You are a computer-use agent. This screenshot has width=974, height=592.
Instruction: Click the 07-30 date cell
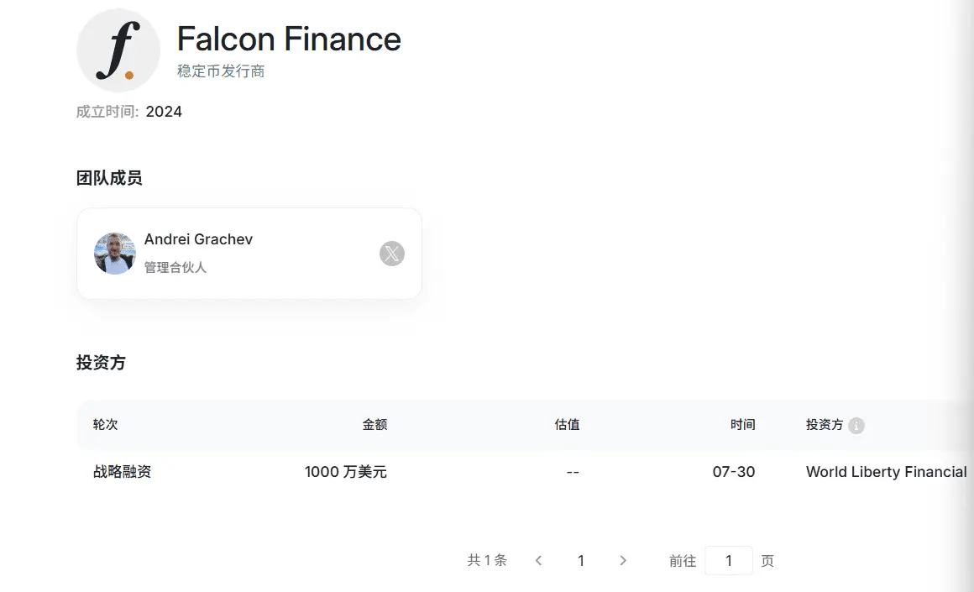click(734, 471)
